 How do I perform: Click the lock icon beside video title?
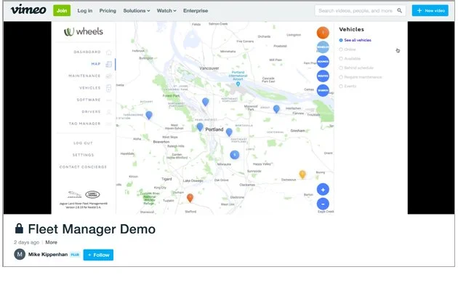(20, 228)
